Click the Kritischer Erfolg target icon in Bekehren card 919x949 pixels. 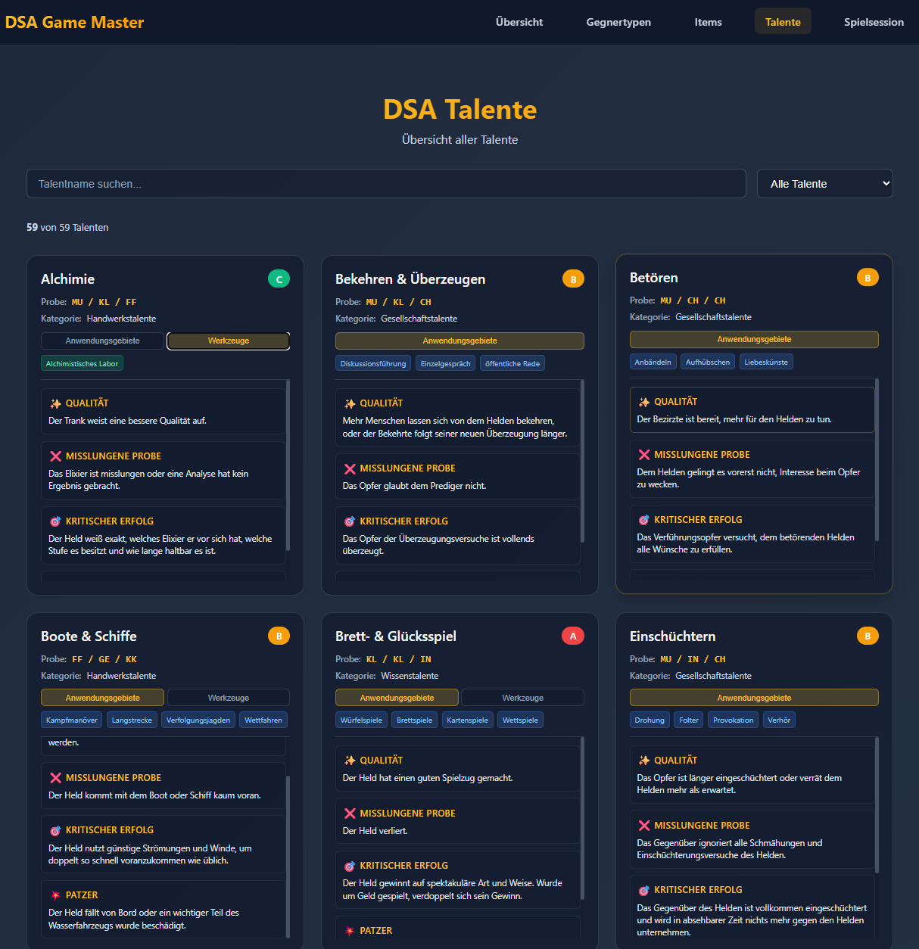pos(349,521)
